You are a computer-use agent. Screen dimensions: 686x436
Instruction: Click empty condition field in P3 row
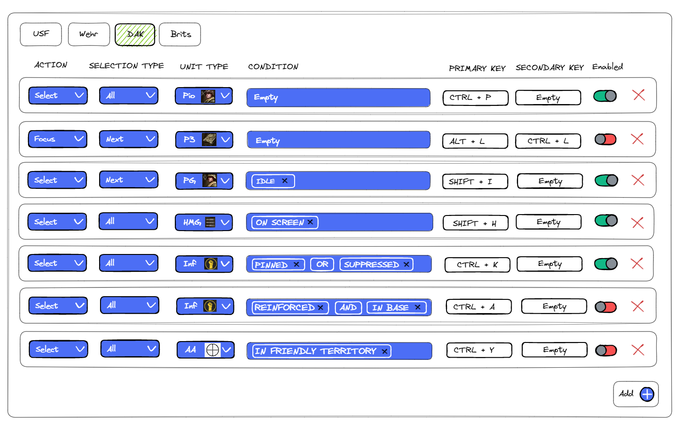(339, 140)
